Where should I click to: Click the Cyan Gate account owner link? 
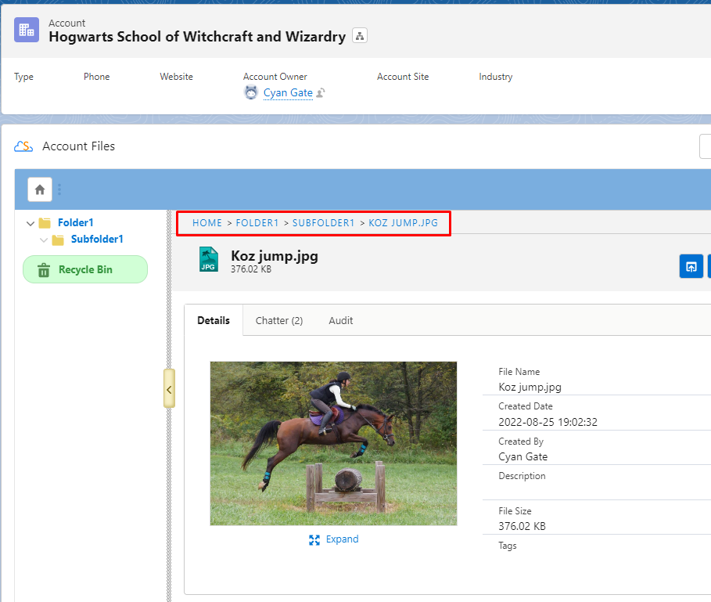click(x=288, y=93)
